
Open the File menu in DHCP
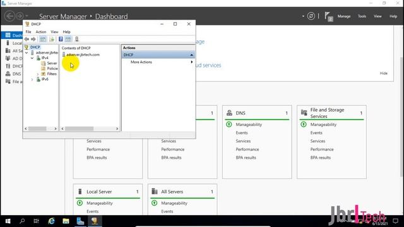tap(28, 32)
